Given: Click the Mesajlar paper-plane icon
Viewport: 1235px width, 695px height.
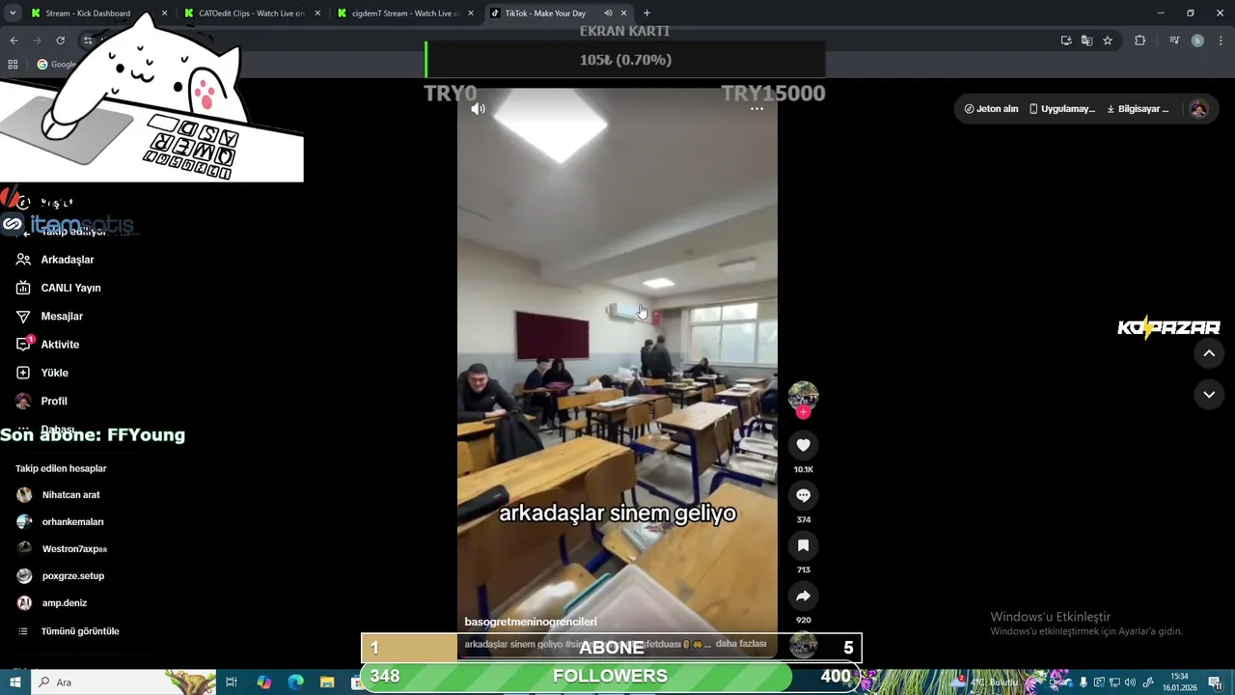Looking at the screenshot, I should tap(23, 316).
